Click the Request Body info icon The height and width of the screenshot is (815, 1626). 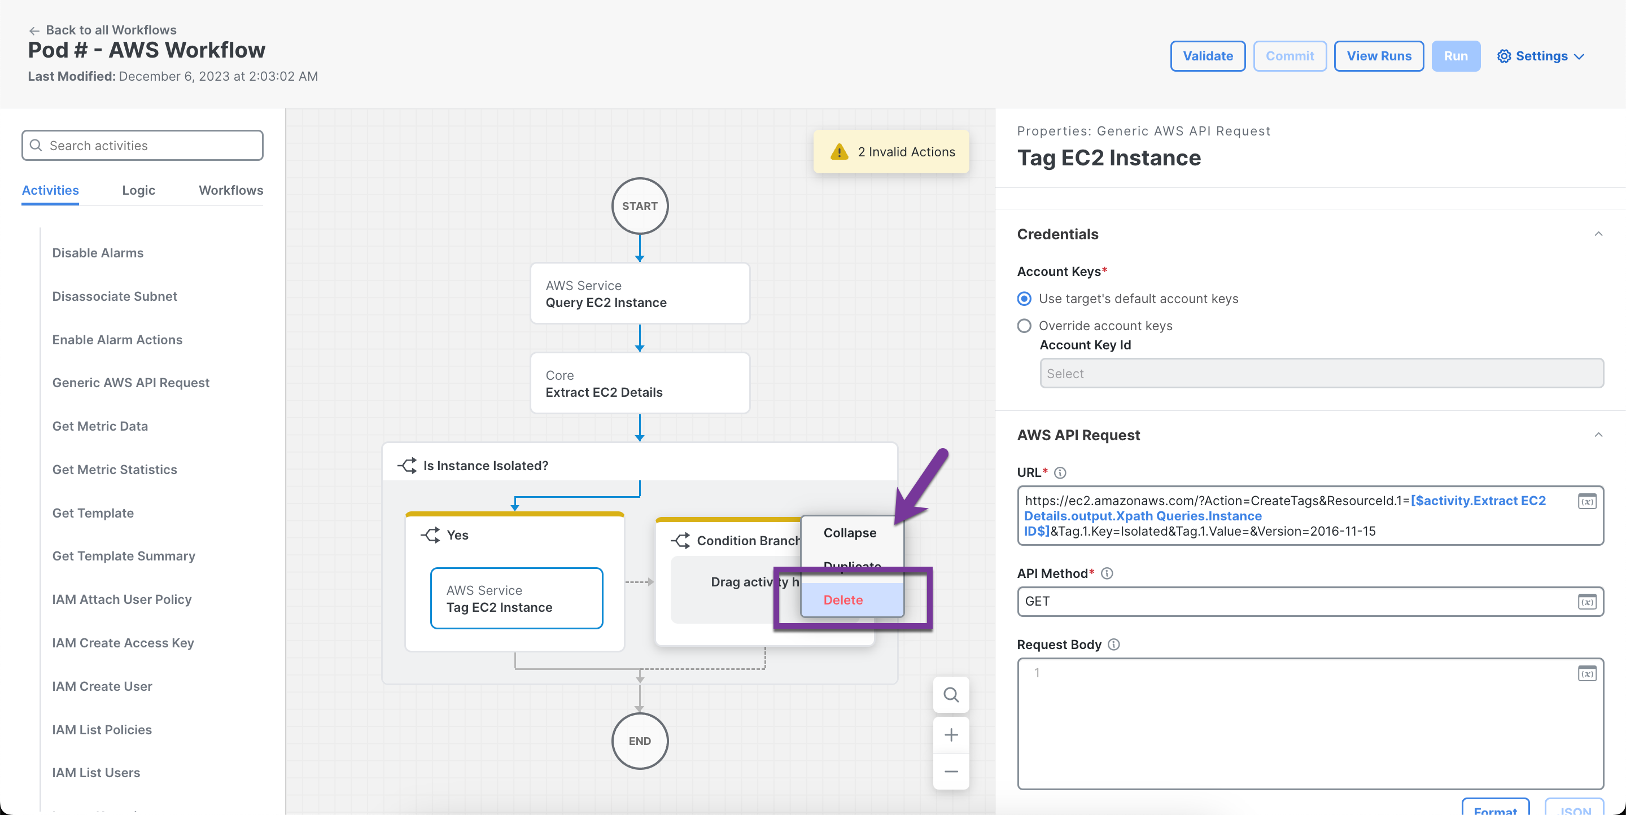[1113, 645]
